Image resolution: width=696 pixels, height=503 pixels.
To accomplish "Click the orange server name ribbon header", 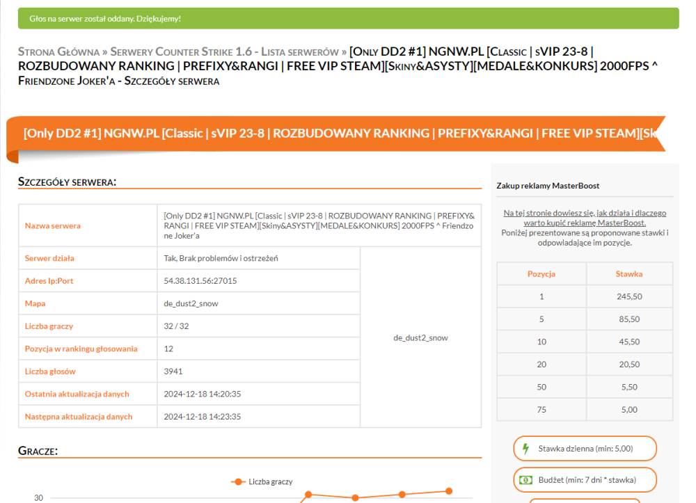I will pyautogui.click(x=338, y=134).
